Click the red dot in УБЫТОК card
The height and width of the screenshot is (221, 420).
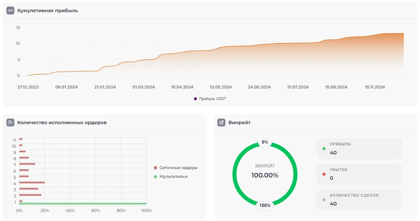coord(324,174)
